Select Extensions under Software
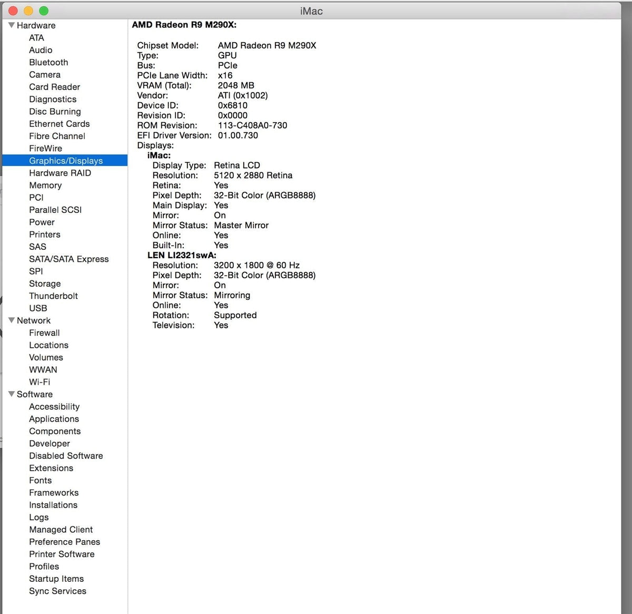The width and height of the screenshot is (632, 614). click(51, 468)
